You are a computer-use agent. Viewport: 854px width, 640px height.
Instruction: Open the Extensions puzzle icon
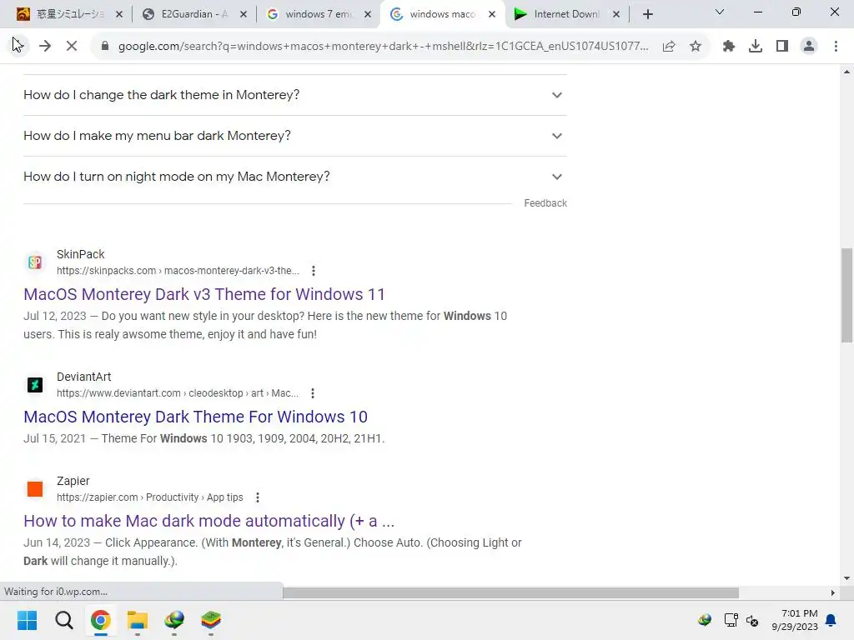click(729, 46)
